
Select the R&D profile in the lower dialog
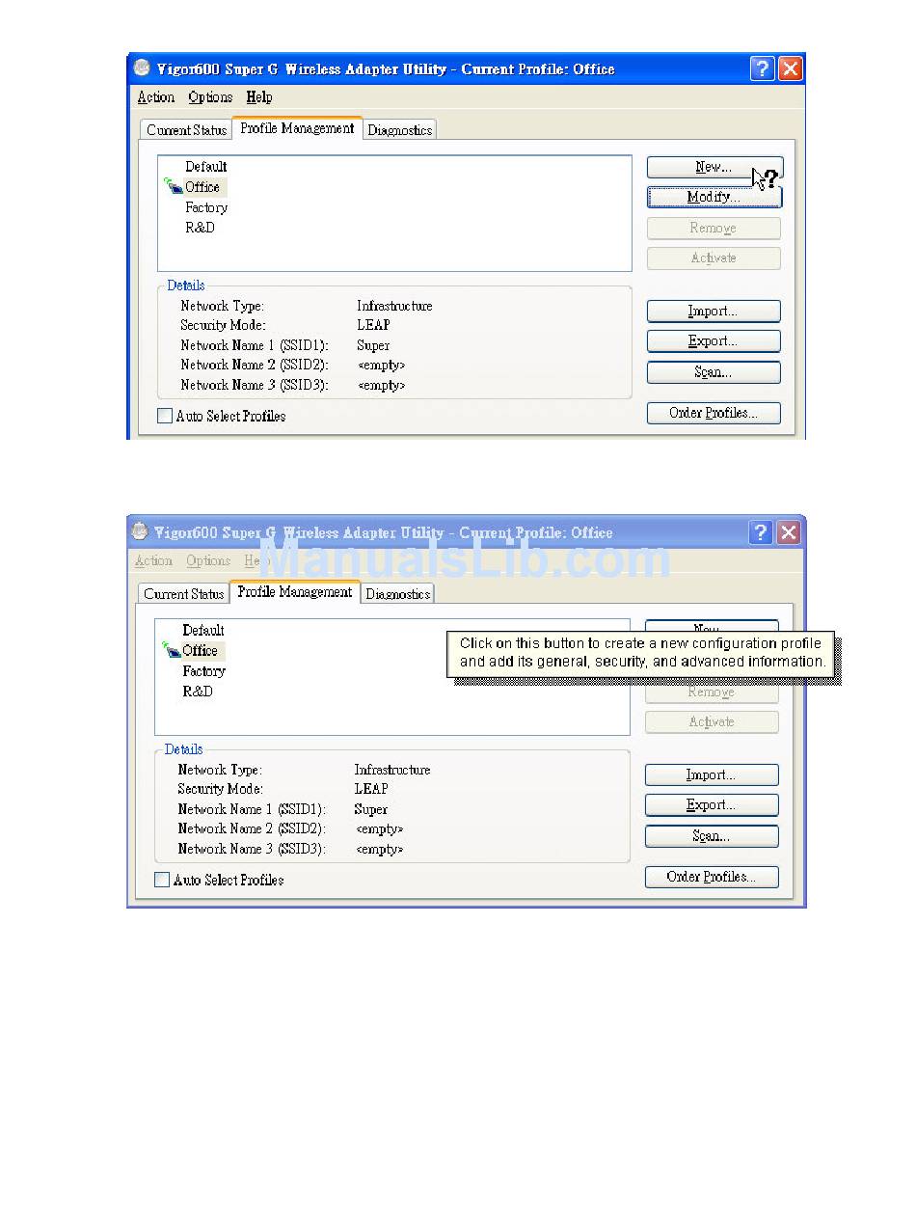coord(198,692)
